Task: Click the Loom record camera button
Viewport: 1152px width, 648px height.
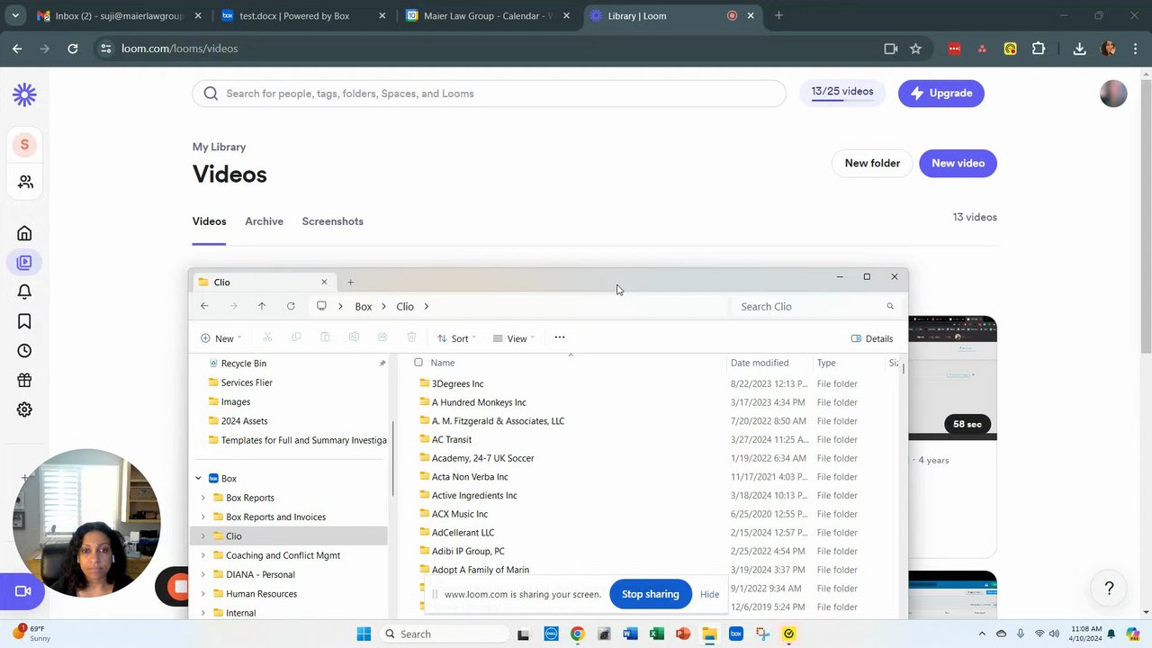Action: pyautogui.click(x=23, y=591)
